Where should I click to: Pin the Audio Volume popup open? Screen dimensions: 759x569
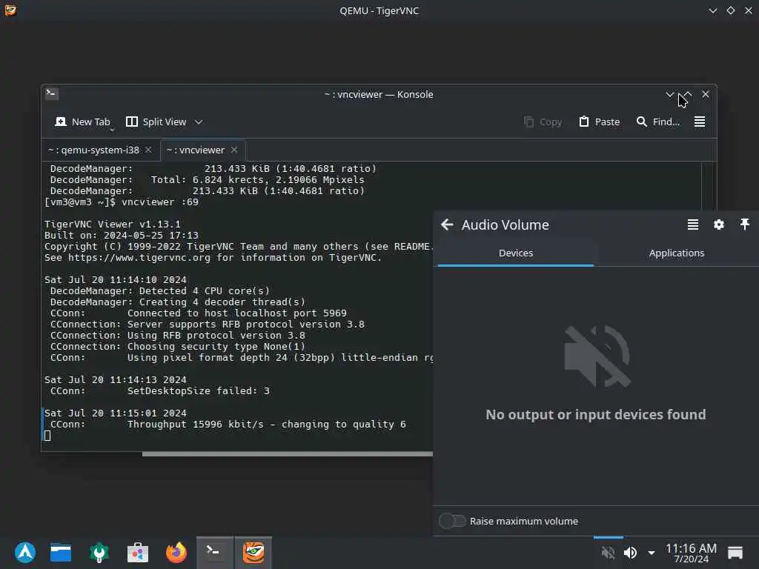tap(744, 224)
